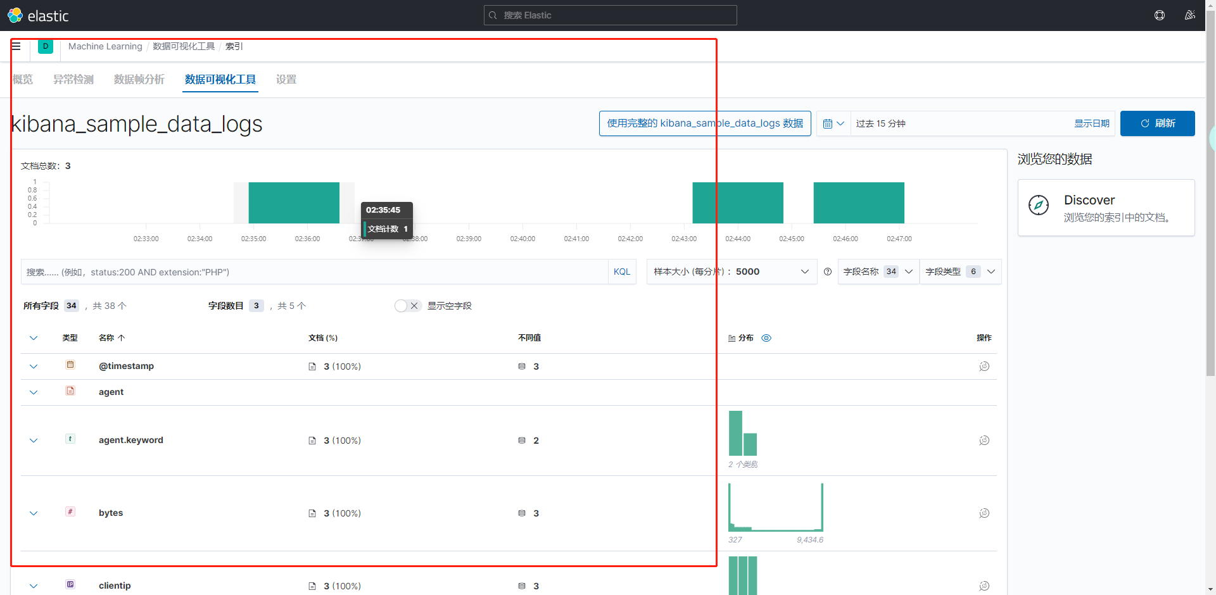Use full kibana_sample_data_logs data button

705,123
